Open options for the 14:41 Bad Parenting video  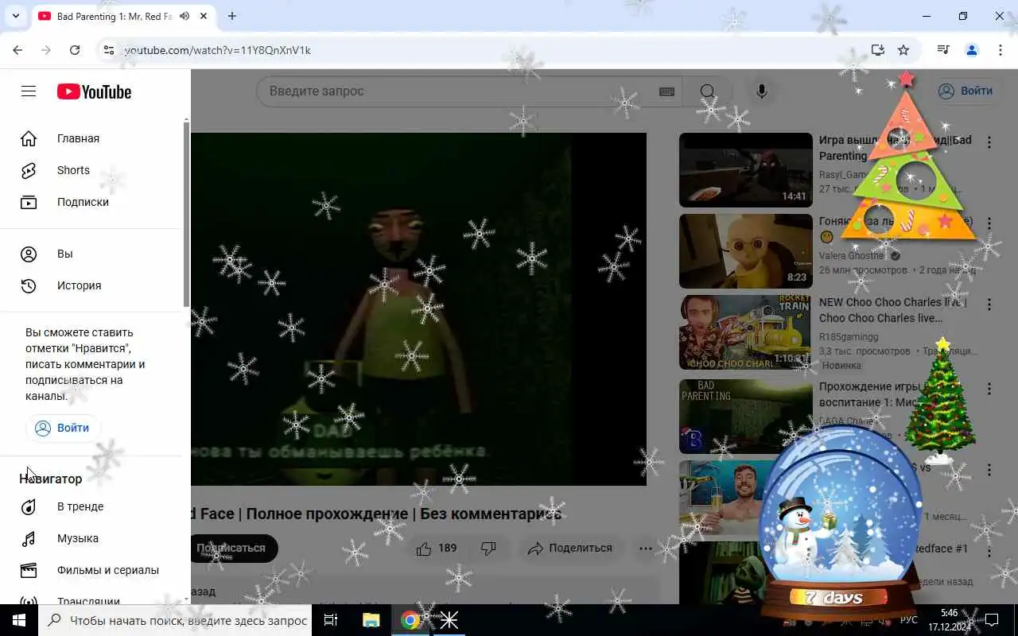989,142
